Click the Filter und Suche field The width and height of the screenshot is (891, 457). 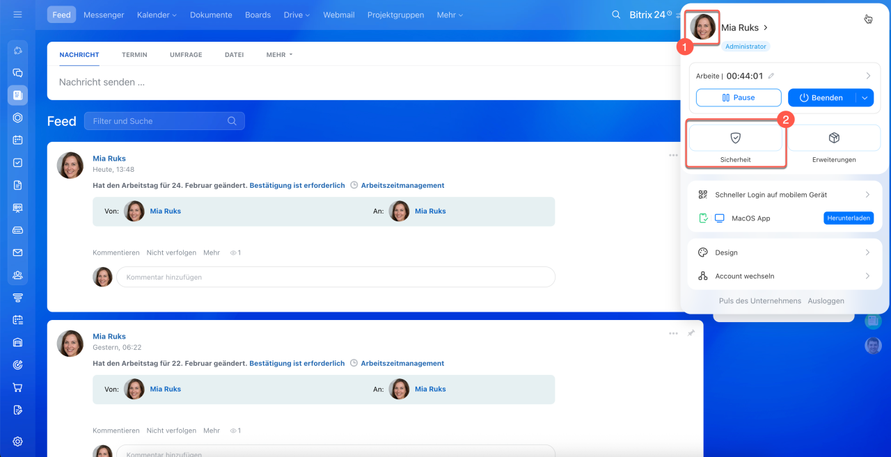[159, 121]
